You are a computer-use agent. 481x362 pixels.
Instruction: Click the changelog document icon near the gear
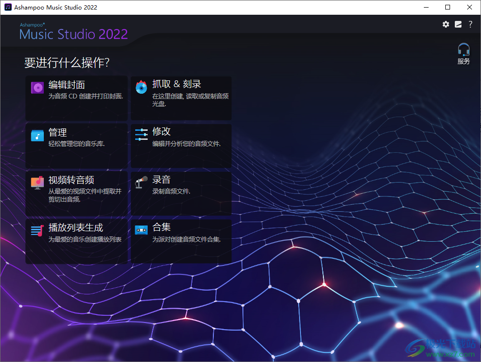click(x=458, y=24)
